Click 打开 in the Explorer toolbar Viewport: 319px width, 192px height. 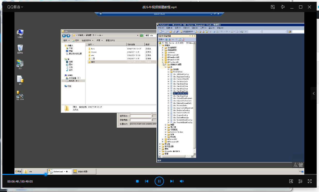(76, 40)
